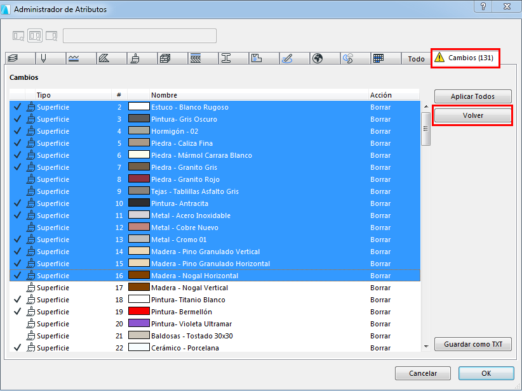This screenshot has height=391, width=522.
Task: Confirm with the OK button
Action: 486,373
